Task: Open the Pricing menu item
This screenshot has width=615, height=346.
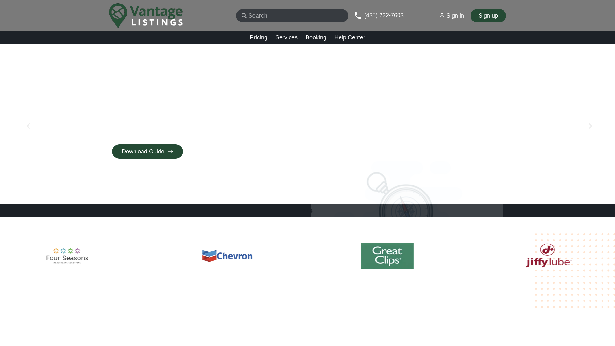Action: click(258, 37)
